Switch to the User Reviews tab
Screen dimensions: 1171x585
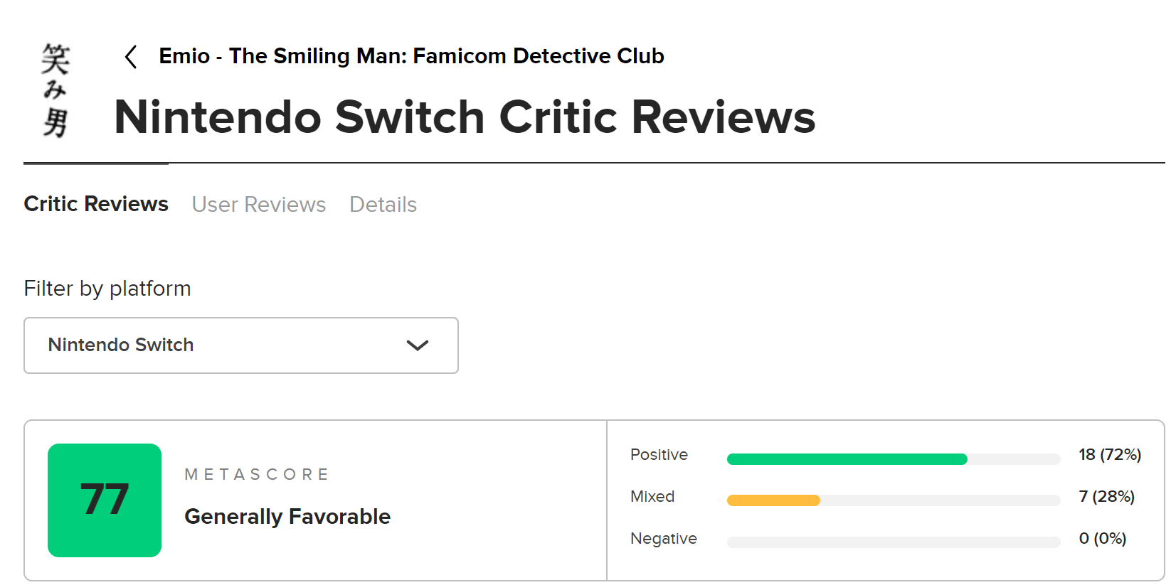click(x=259, y=205)
